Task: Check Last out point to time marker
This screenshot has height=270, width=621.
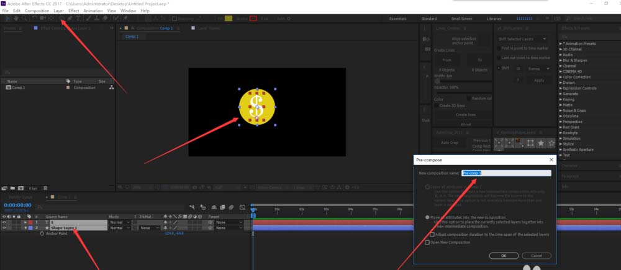Action: point(499,58)
